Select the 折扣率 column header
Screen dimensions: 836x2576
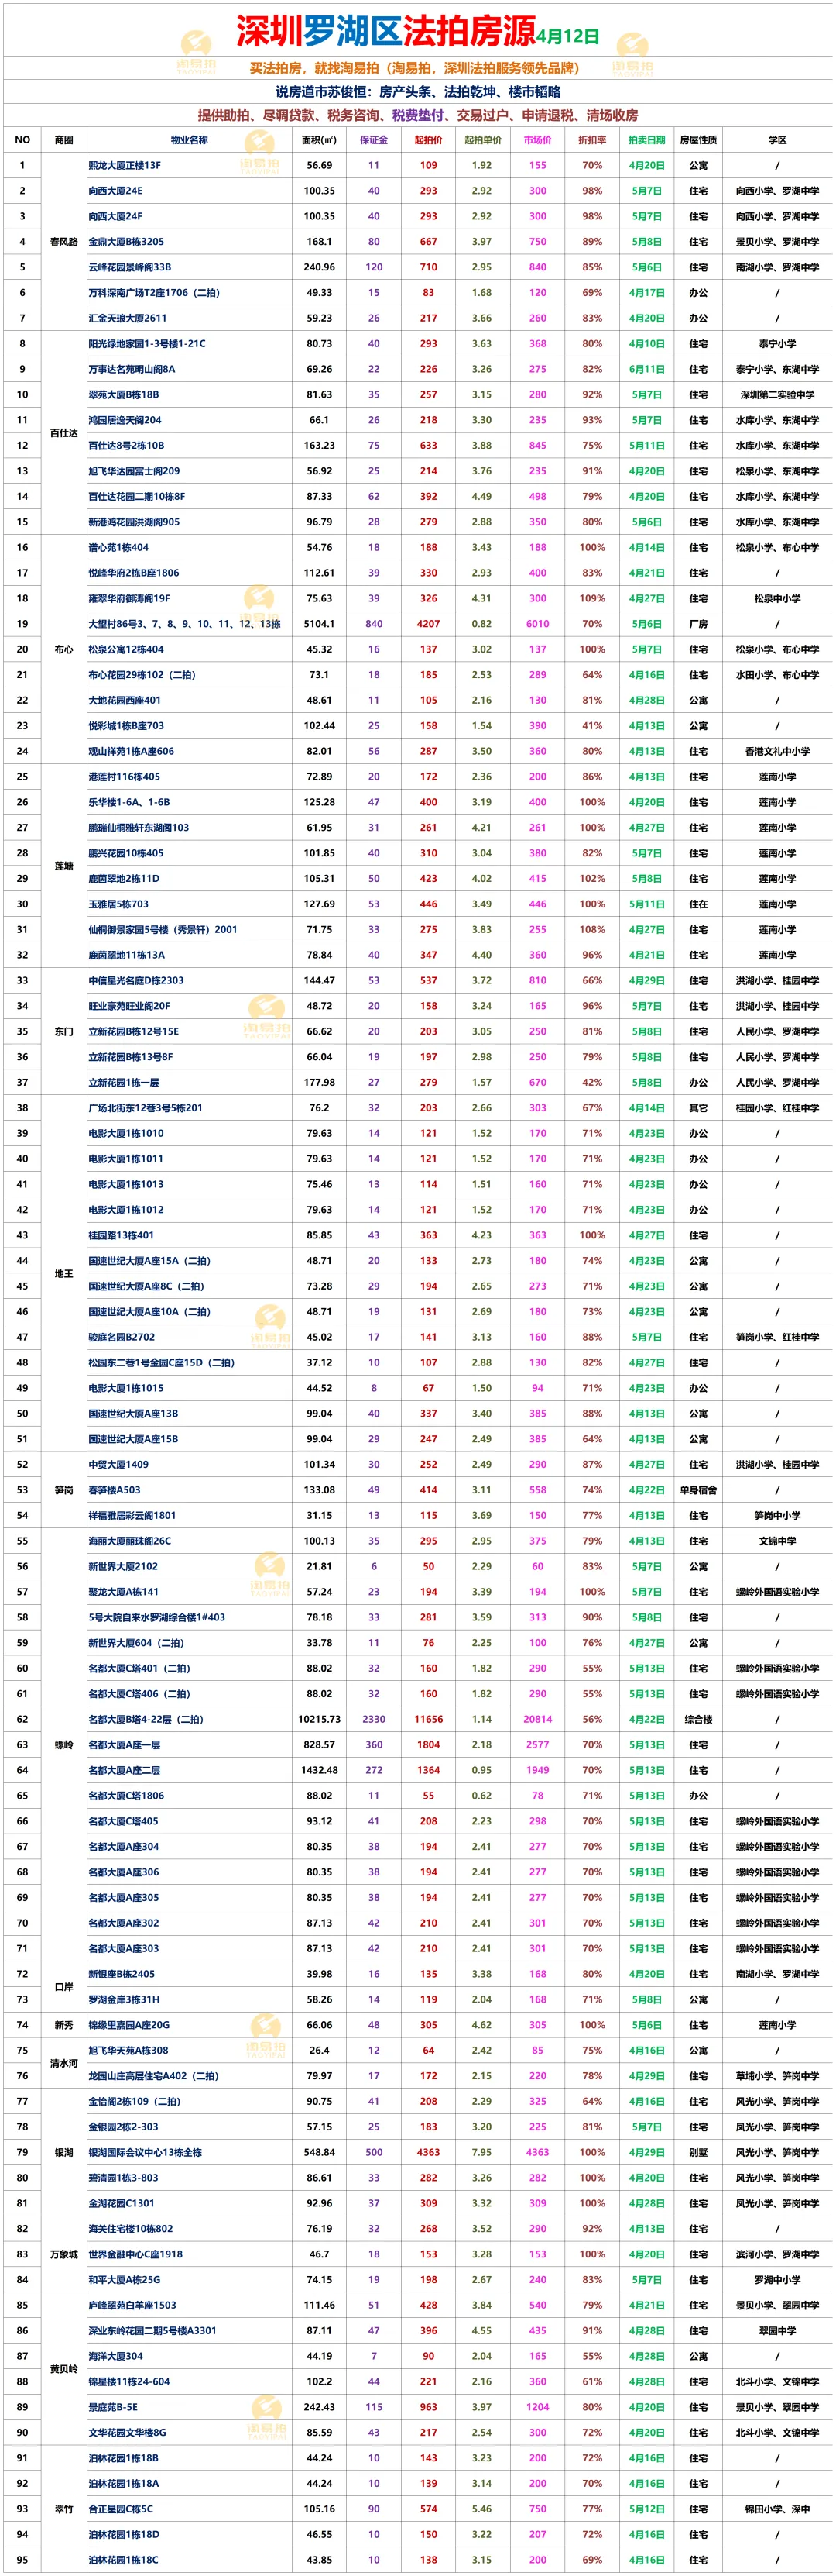[x=592, y=140]
